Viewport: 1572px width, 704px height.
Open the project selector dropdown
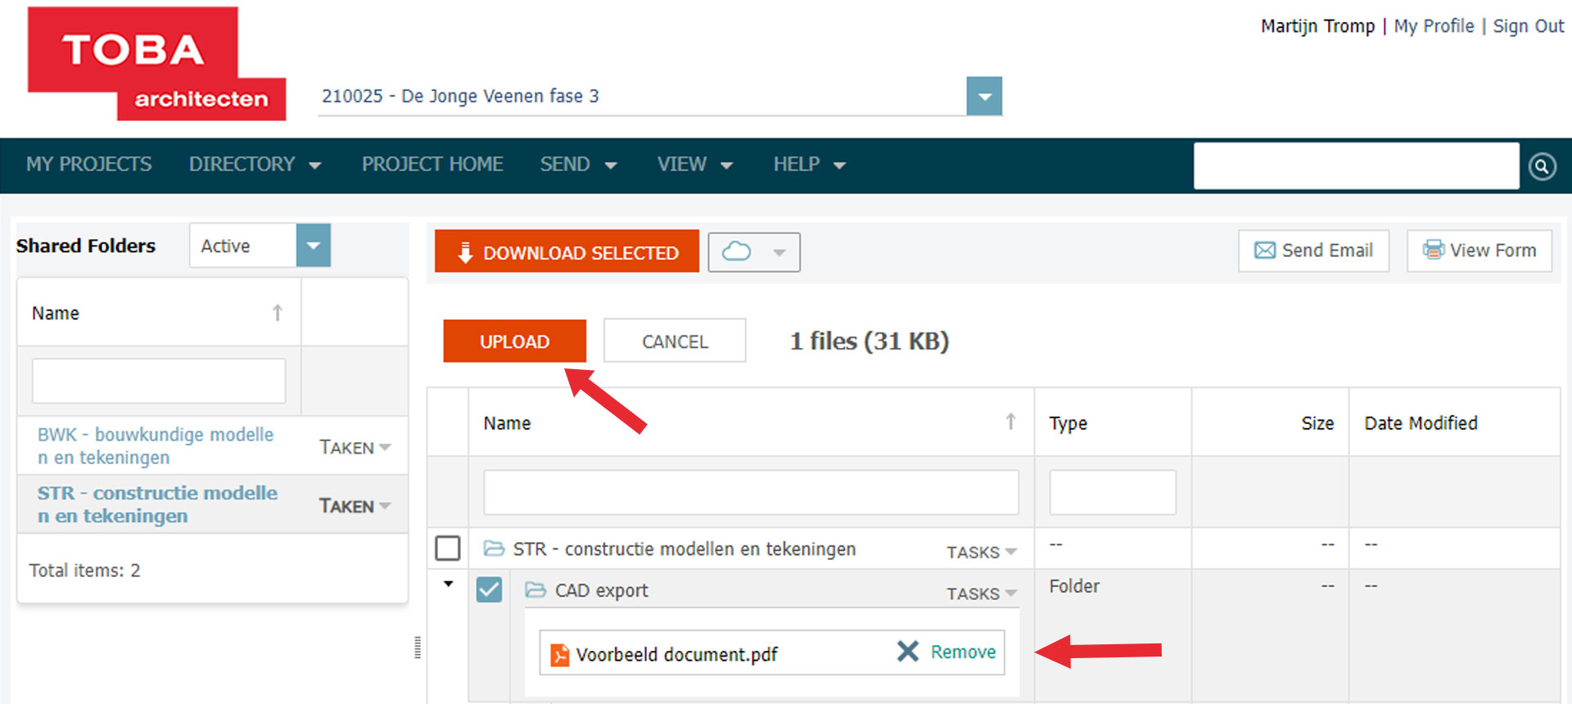[984, 97]
